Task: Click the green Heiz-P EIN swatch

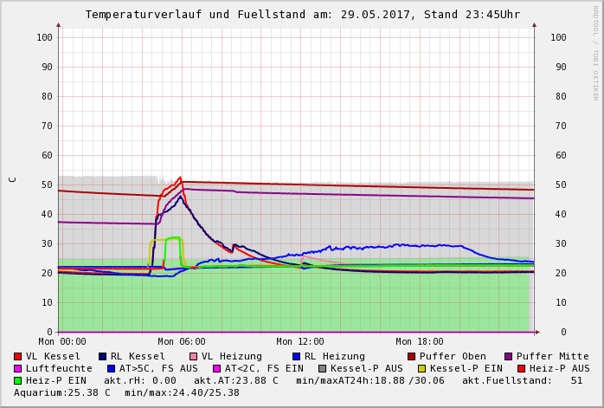Action: (x=18, y=380)
